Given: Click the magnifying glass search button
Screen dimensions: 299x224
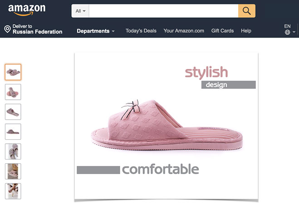Looking at the screenshot, I should [x=247, y=11].
